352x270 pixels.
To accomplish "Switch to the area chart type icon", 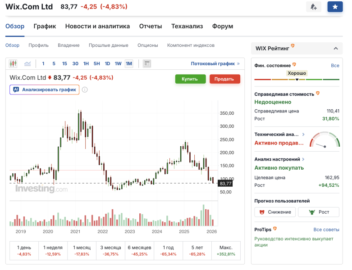I will point(27,63).
